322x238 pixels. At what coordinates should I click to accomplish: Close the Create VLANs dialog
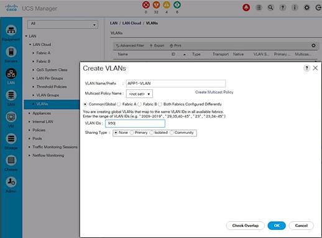coord(315,68)
